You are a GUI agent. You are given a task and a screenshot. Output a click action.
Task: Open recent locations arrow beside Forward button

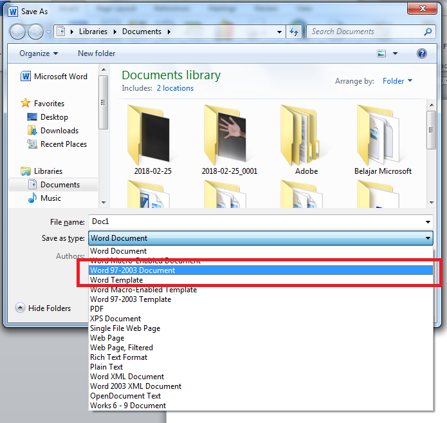click(x=48, y=32)
